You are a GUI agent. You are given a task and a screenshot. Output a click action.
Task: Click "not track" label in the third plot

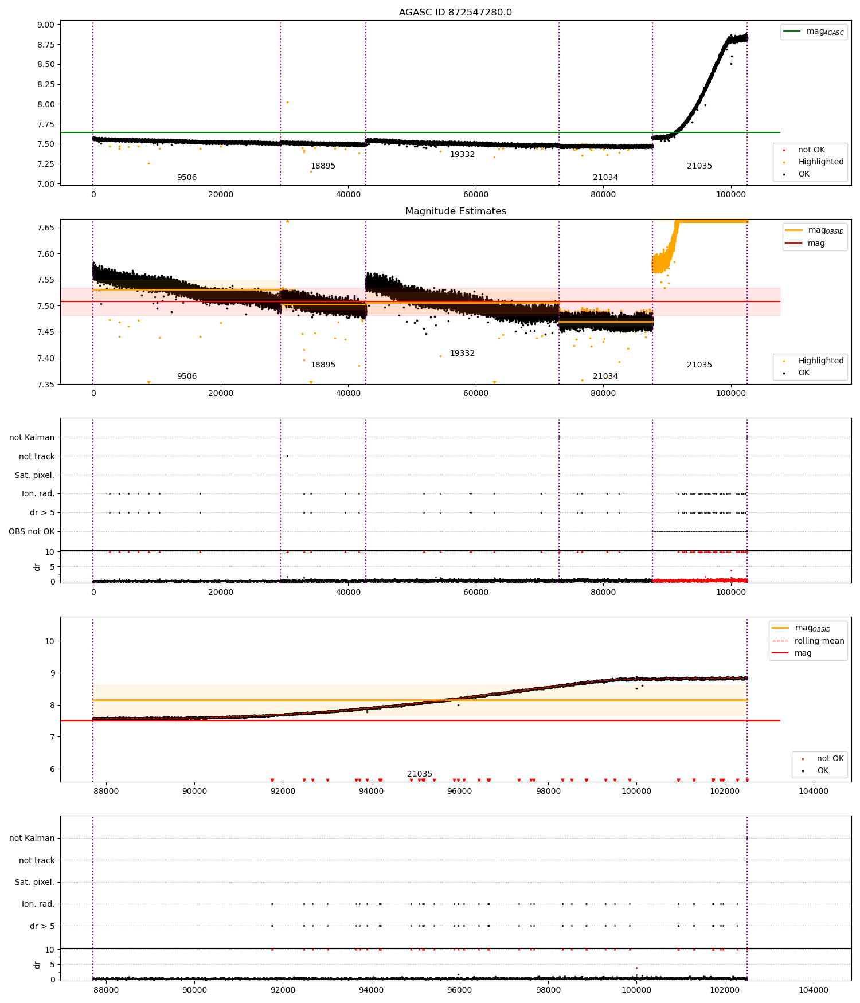point(37,457)
